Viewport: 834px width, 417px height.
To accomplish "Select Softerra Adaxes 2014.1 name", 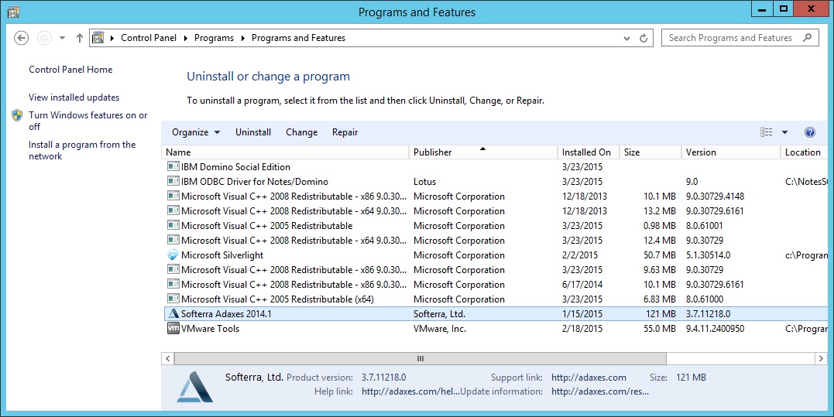I will pos(226,314).
